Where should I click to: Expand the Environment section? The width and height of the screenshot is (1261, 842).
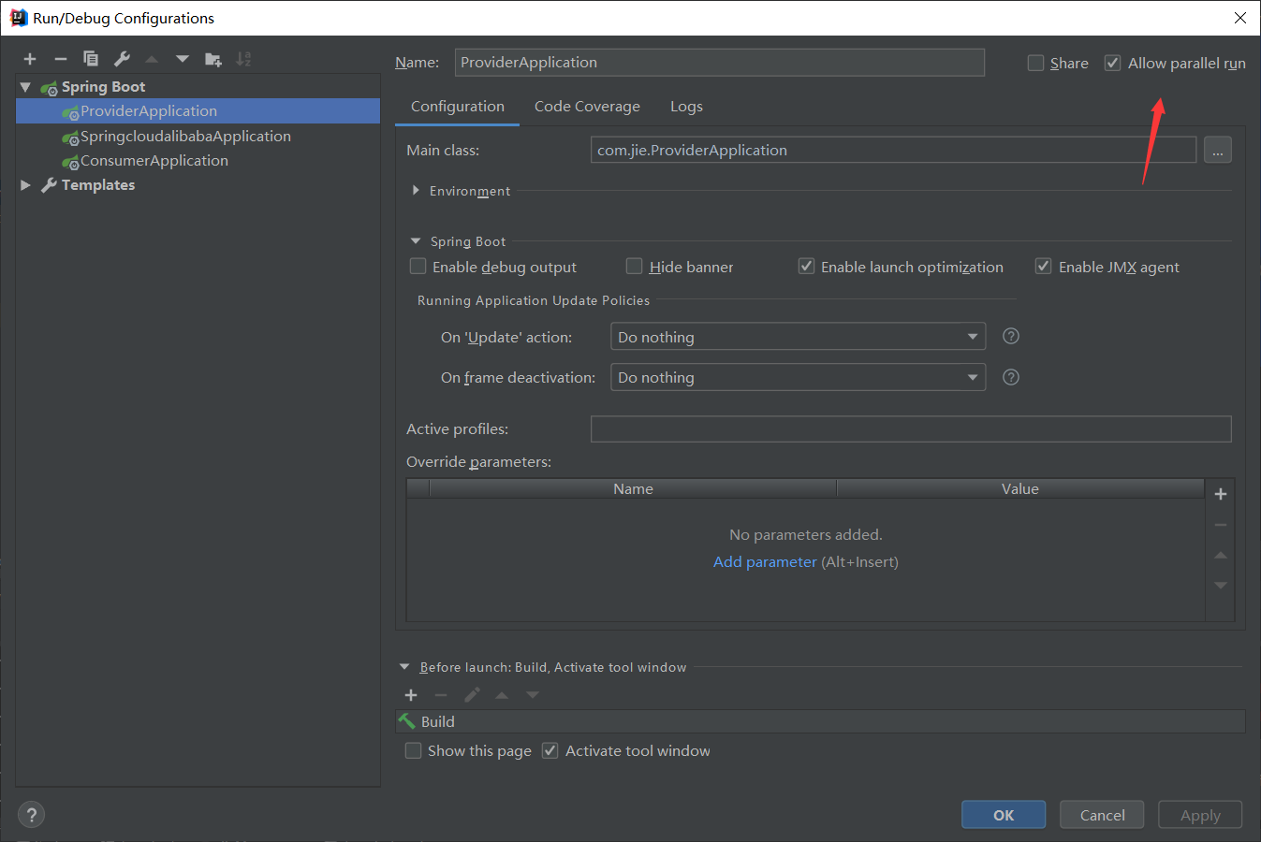tap(416, 190)
